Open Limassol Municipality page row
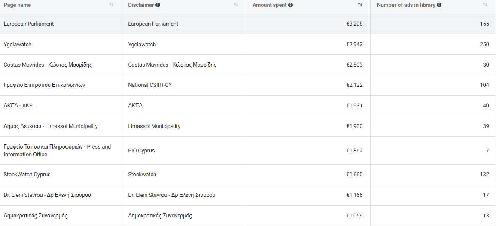 click(248, 126)
